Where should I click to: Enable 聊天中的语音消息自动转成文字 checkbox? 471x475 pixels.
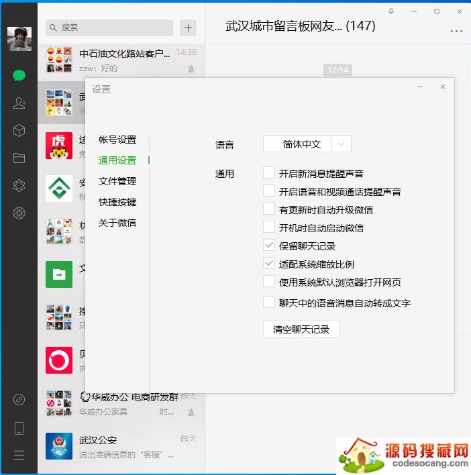(269, 302)
